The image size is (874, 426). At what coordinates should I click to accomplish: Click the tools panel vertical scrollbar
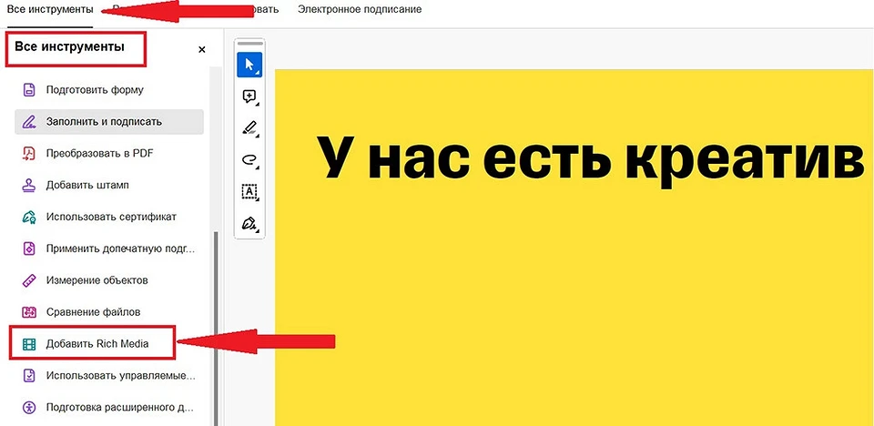tap(216, 329)
